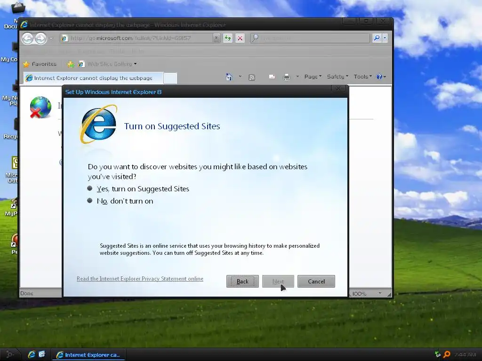Click the Print icon
482x361 pixels.
click(x=286, y=77)
